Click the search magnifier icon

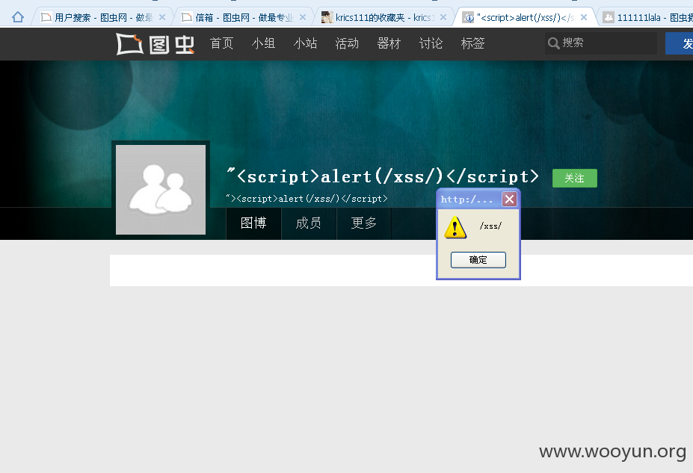(x=553, y=43)
